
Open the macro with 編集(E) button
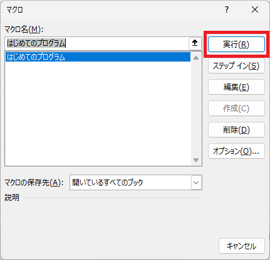(236, 87)
